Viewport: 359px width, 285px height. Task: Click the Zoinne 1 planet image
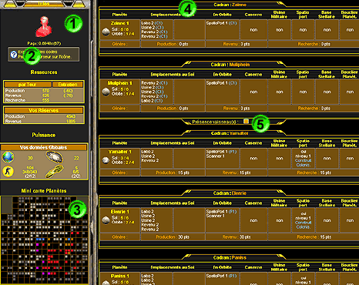106,32
